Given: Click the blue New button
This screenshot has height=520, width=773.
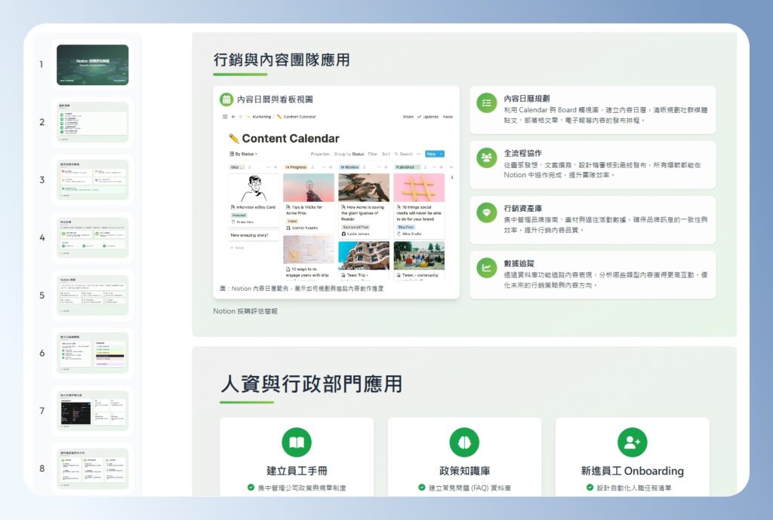Looking at the screenshot, I should point(432,154).
